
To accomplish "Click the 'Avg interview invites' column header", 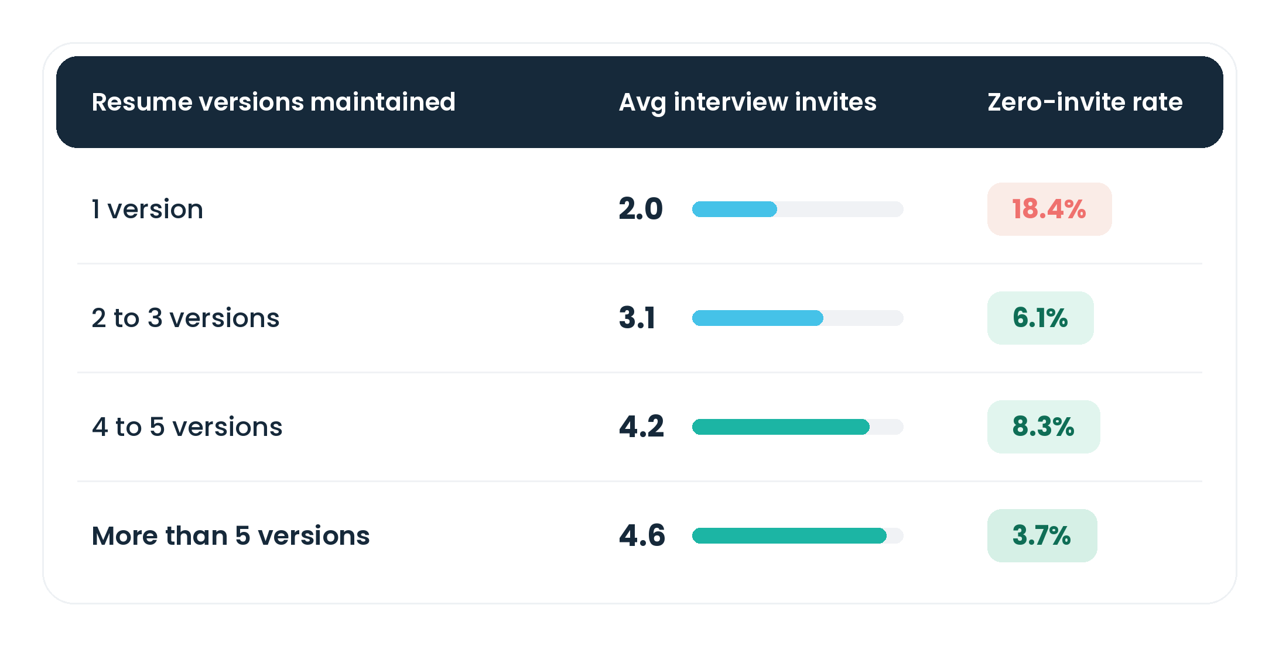I will click(x=747, y=102).
